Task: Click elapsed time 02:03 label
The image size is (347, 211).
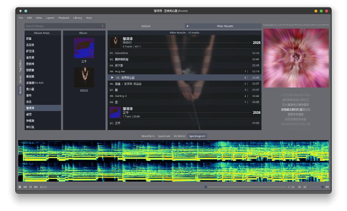Action: click(x=43, y=187)
